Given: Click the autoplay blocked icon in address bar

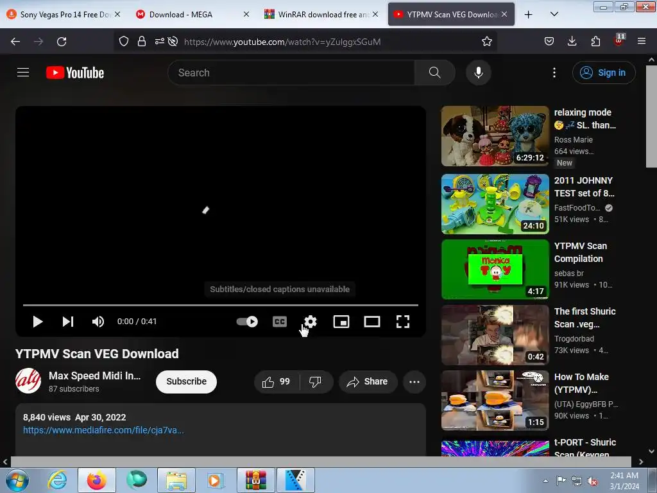Looking at the screenshot, I should (173, 42).
